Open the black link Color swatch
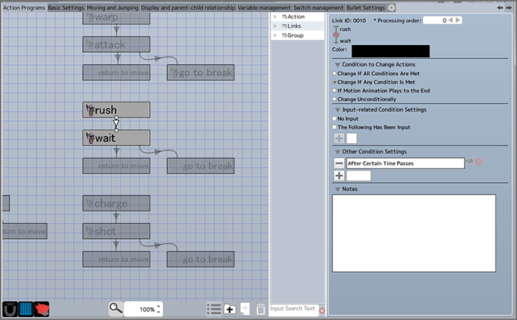This screenshot has width=517, height=320. pyautogui.click(x=391, y=51)
